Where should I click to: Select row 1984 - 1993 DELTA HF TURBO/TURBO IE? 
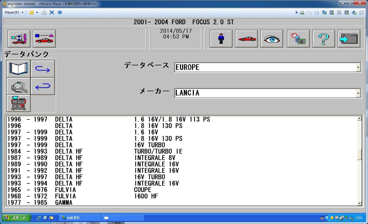click(181, 151)
